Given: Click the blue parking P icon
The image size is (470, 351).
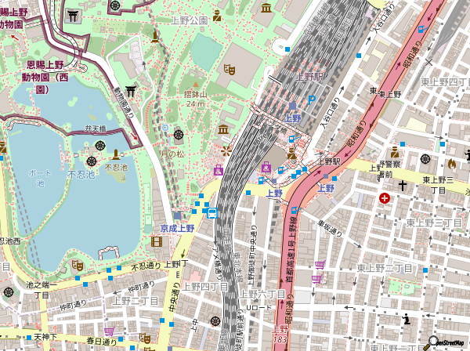Looking at the screenshot, I should tap(311, 100).
